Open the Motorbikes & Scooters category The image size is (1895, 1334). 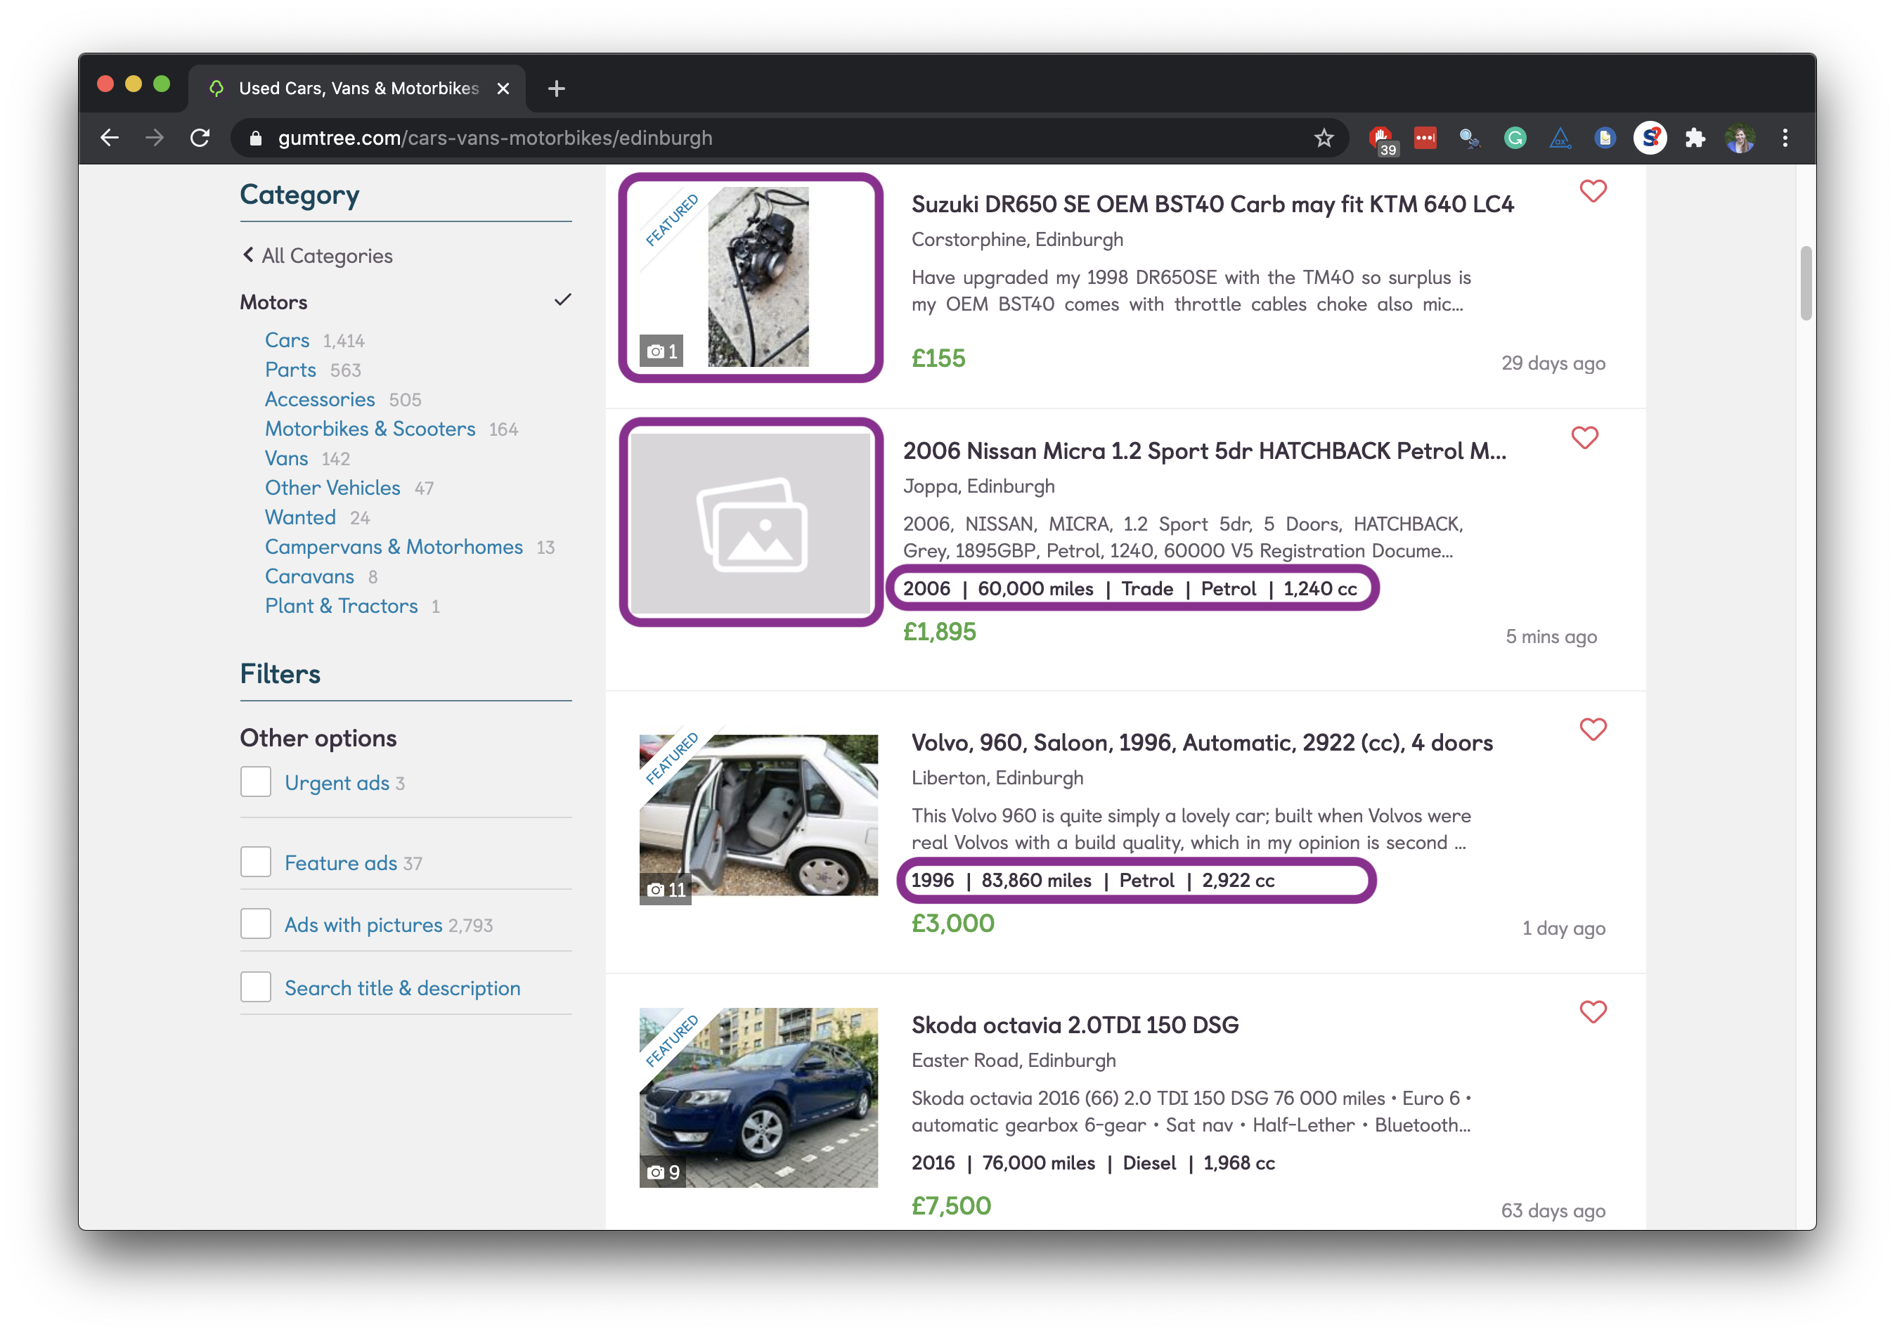tap(370, 429)
